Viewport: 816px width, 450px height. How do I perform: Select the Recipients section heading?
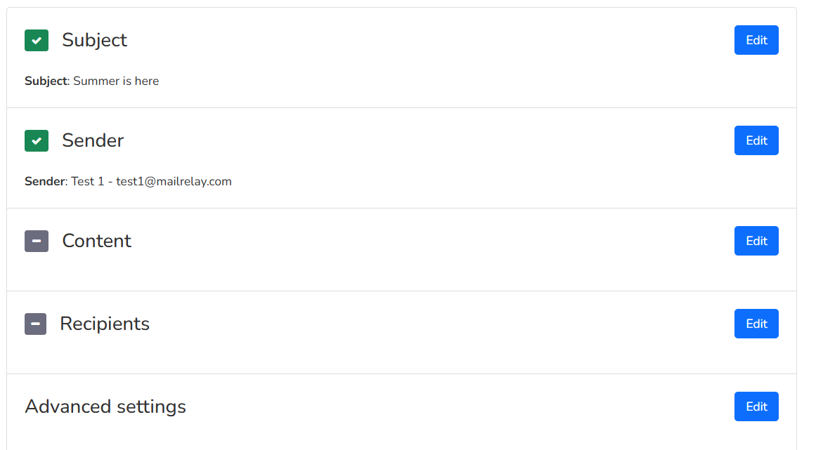tap(105, 324)
